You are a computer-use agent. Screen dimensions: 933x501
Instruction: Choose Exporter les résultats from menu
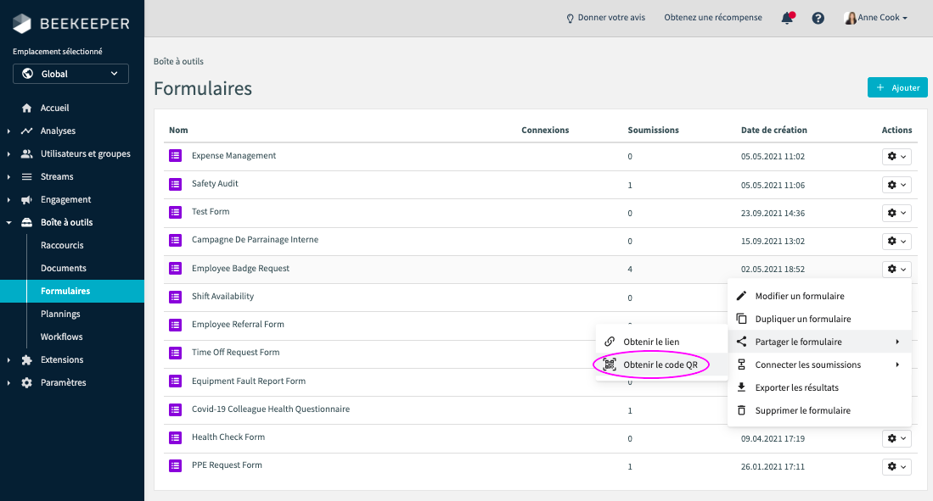tap(796, 387)
